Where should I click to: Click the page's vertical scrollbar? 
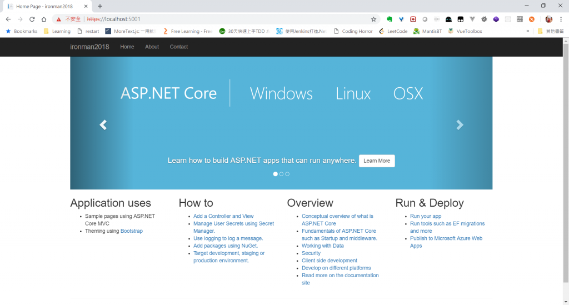point(566,163)
